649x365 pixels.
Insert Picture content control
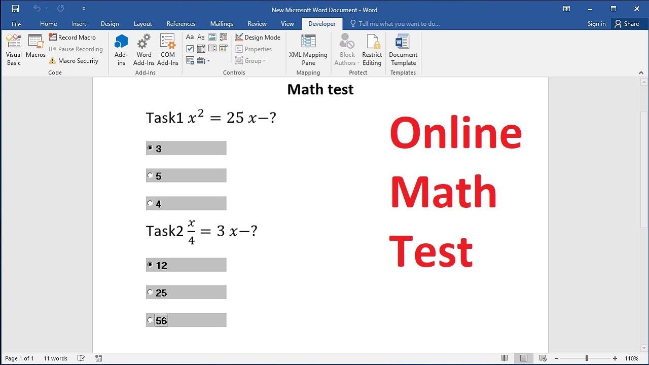point(212,38)
